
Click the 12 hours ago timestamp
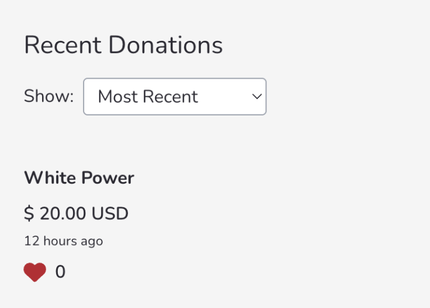64,242
